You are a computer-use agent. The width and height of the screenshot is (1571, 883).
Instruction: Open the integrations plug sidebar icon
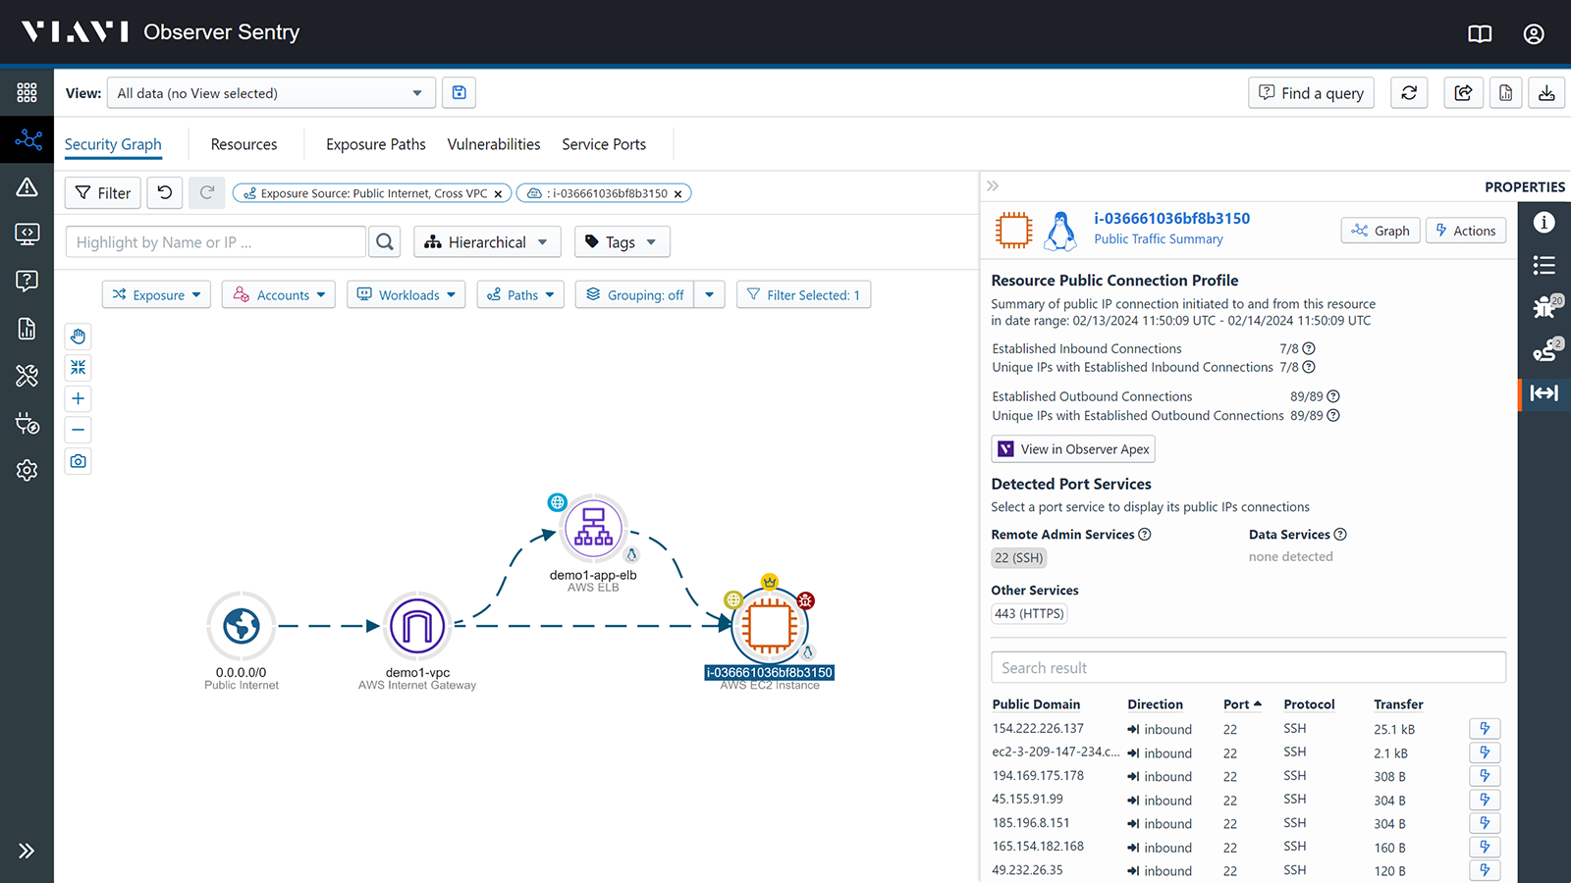tap(27, 423)
